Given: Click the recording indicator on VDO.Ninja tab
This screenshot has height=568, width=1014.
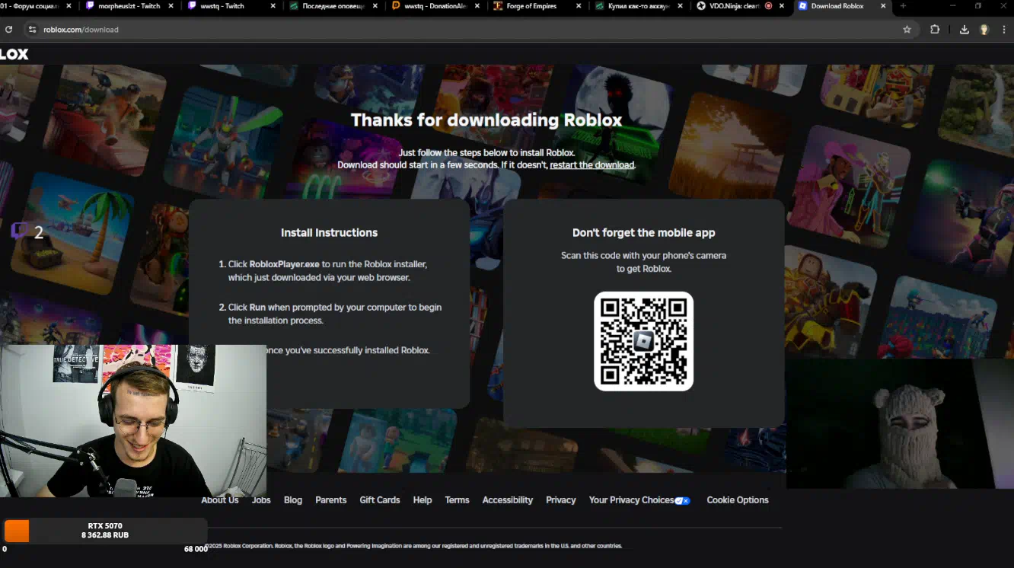Looking at the screenshot, I should tap(768, 6).
